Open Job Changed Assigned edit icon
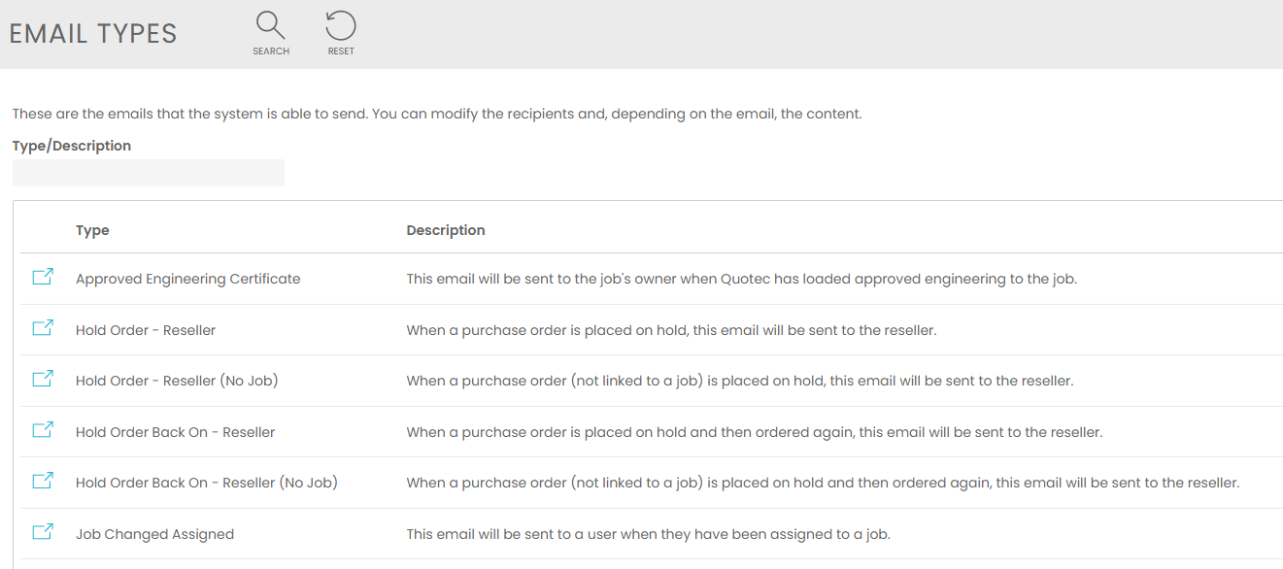Viewport: 1283px width, 569px height. click(x=43, y=533)
